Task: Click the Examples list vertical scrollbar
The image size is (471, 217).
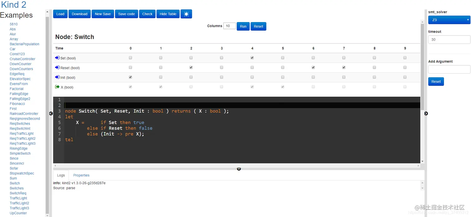Action: coord(47,113)
